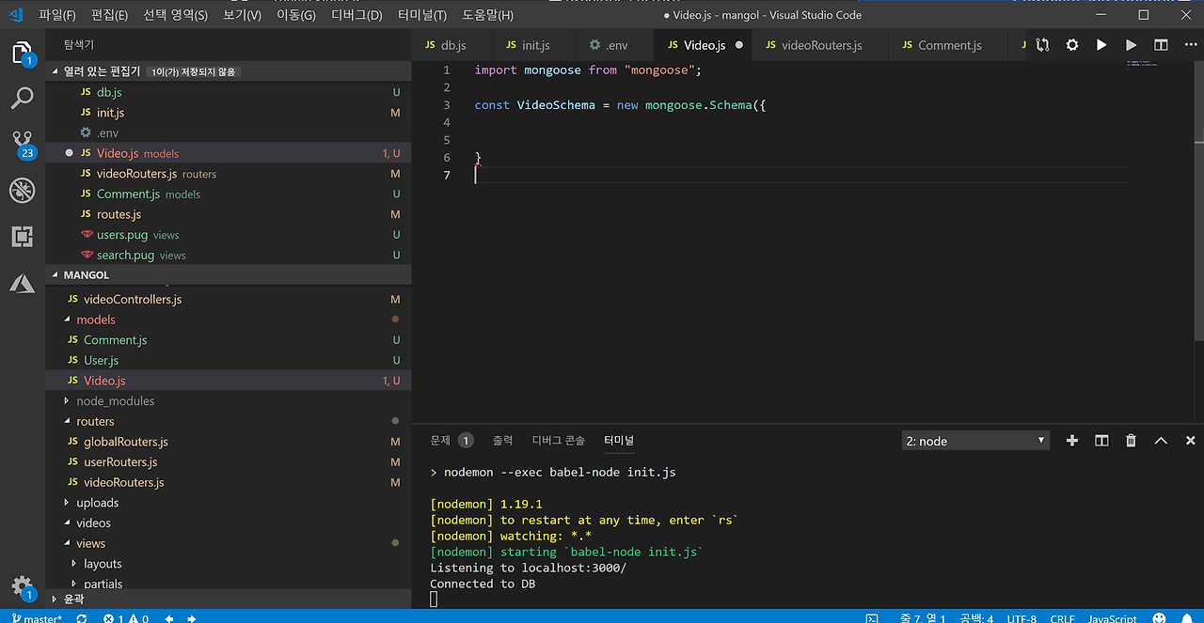Viewport: 1204px width, 623px height.
Task: Toggle maximized panel size with chevron
Action: click(1161, 441)
